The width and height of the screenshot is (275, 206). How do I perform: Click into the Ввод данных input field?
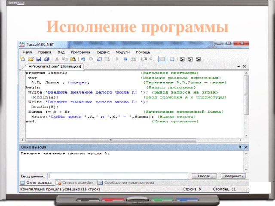[118, 176]
